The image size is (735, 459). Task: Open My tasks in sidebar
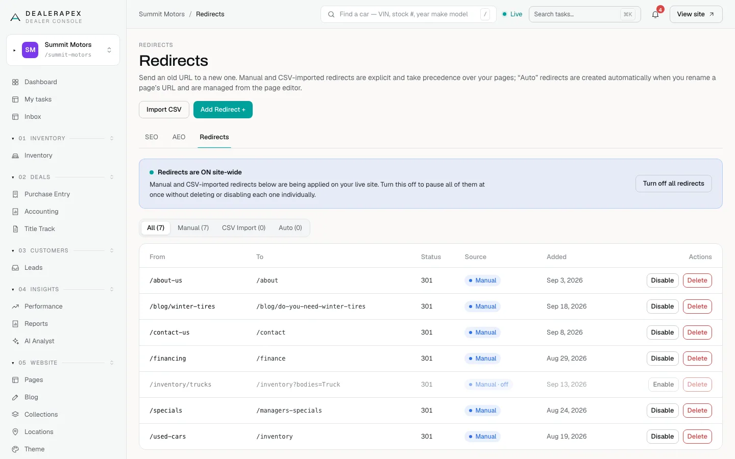point(63,99)
